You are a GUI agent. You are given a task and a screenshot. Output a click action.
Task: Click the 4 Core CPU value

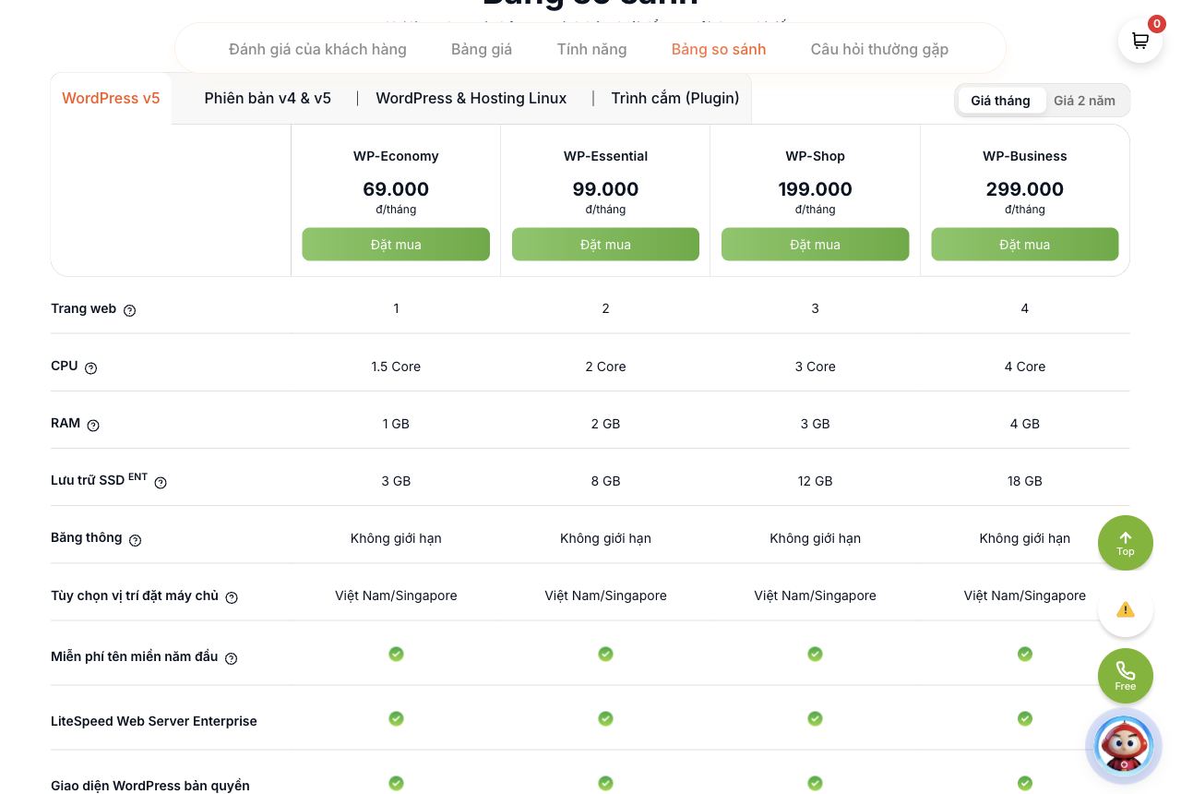click(x=1024, y=367)
